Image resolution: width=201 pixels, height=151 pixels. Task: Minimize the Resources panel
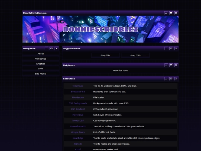coord(166,79)
